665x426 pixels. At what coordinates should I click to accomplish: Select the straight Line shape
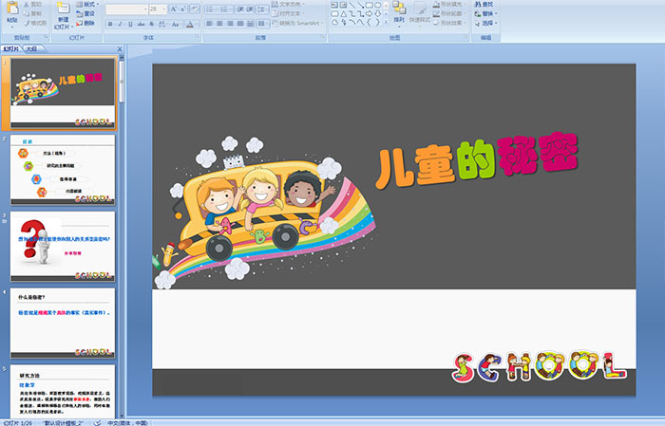tap(351, 5)
